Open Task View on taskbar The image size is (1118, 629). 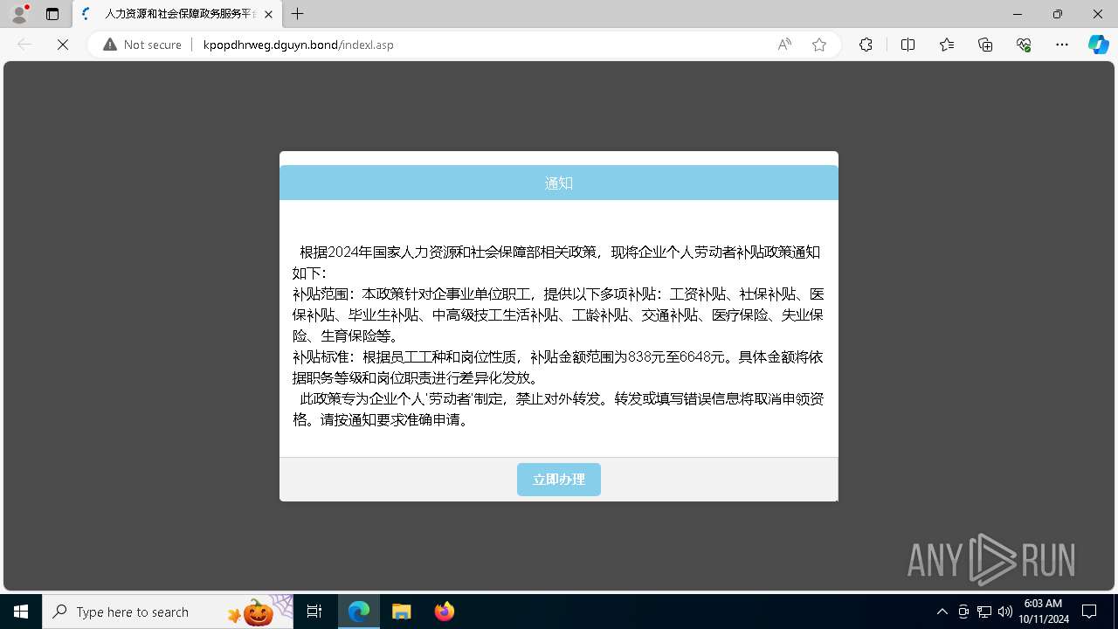(314, 612)
